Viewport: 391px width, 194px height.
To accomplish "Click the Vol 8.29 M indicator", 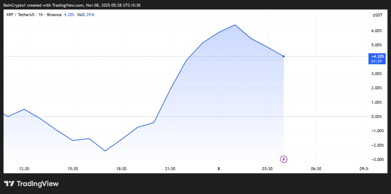I will 86,15.
